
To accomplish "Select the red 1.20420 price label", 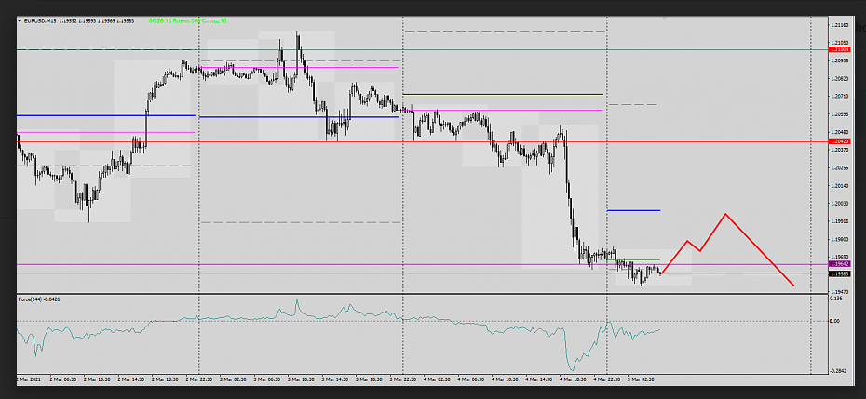I will coord(840,141).
